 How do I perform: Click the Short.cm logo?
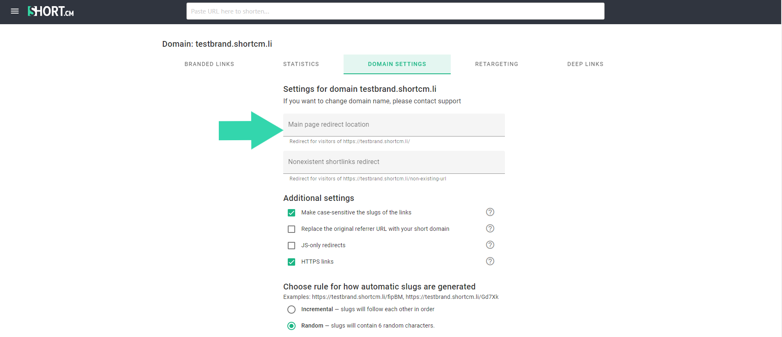coord(51,11)
